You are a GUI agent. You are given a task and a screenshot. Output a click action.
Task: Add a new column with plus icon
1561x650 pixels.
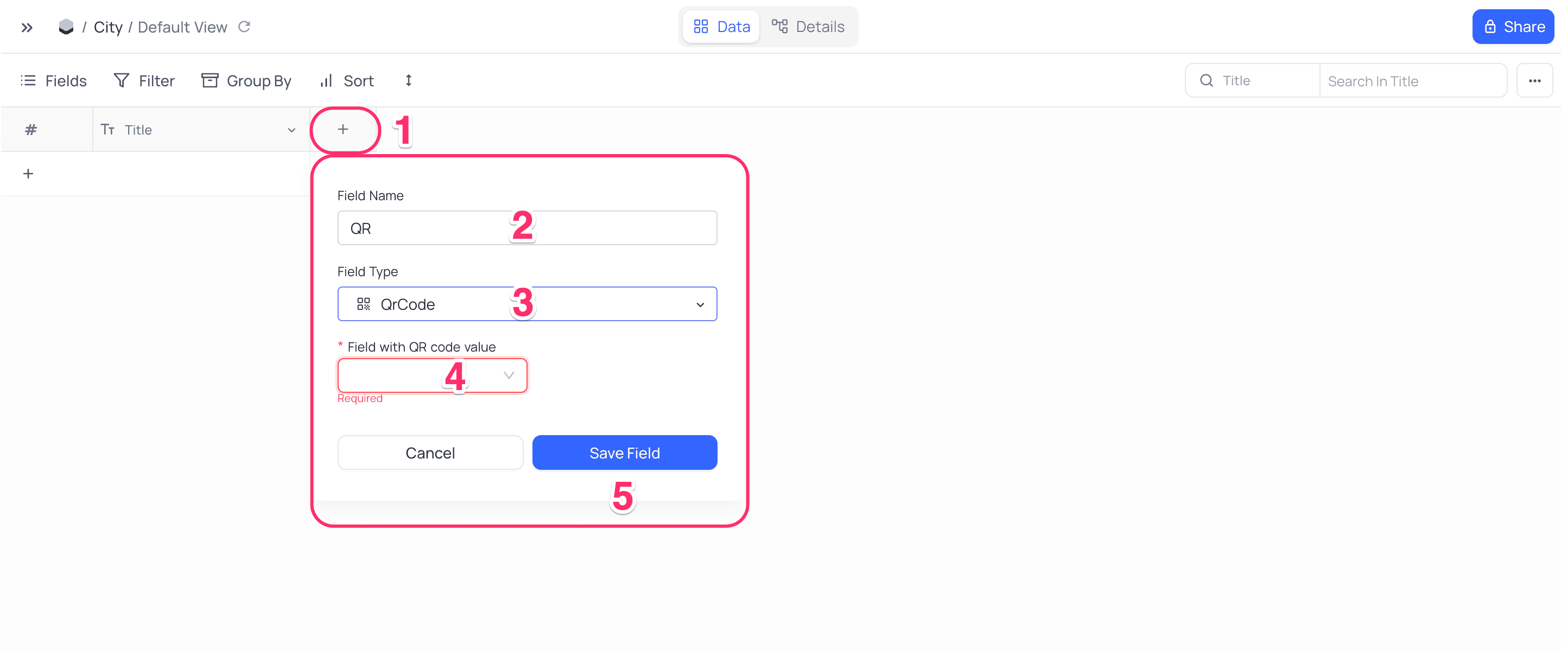pos(343,130)
